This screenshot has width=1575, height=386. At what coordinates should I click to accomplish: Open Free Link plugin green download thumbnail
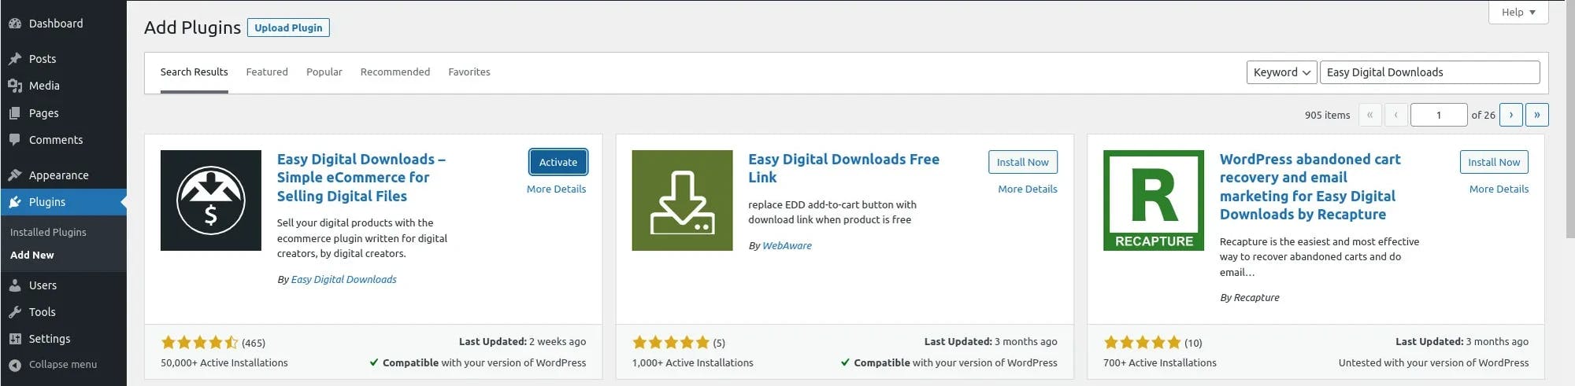[682, 200]
